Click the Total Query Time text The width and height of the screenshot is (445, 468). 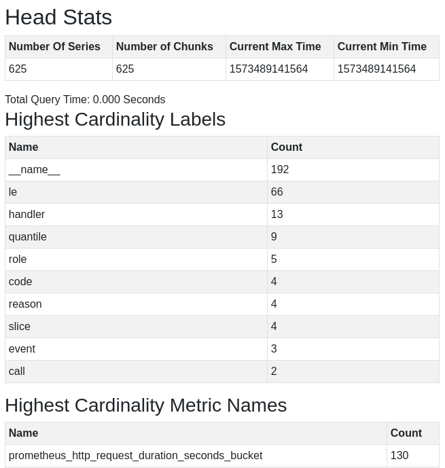tap(85, 99)
